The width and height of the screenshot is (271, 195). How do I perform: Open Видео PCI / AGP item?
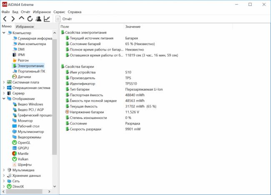(x=28, y=110)
